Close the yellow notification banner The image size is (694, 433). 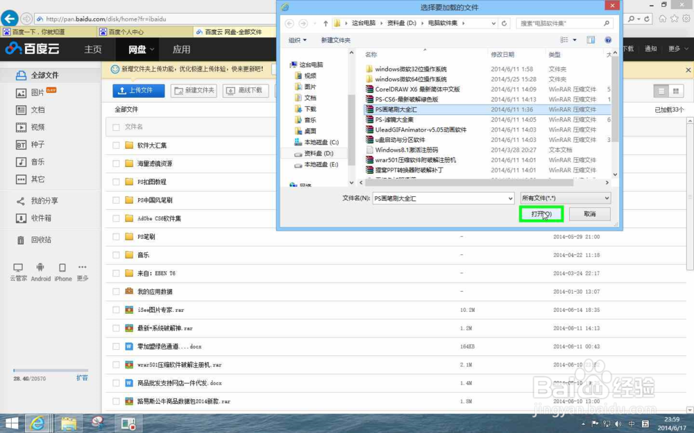(688, 70)
